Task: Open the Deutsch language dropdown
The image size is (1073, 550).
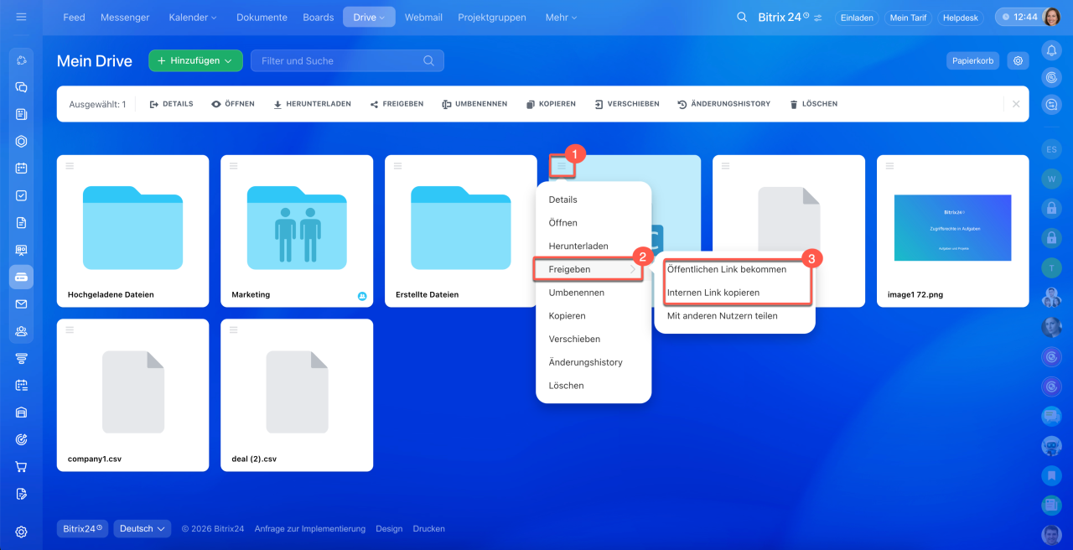Action: (x=142, y=529)
